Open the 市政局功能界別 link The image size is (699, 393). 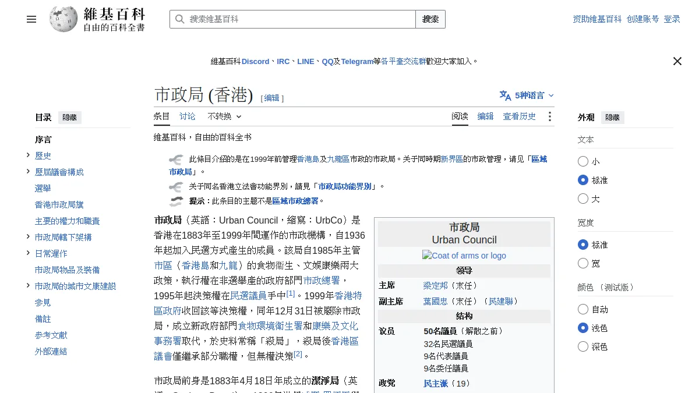[345, 187]
